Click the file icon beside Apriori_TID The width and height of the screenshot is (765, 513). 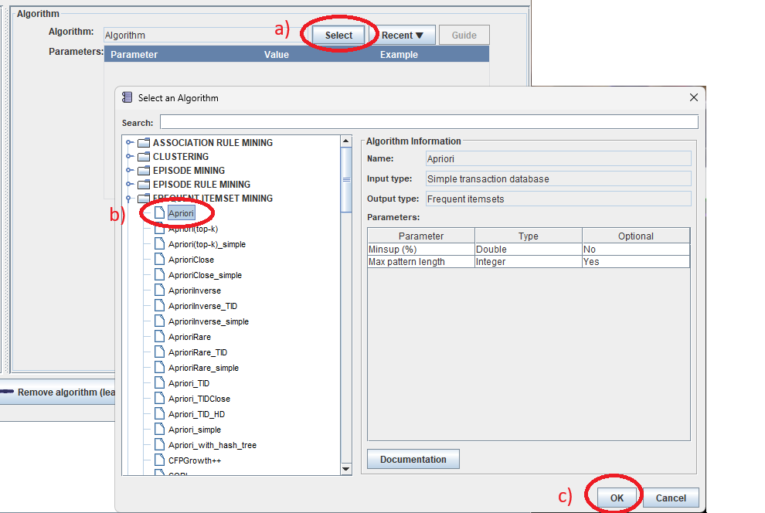pos(159,382)
